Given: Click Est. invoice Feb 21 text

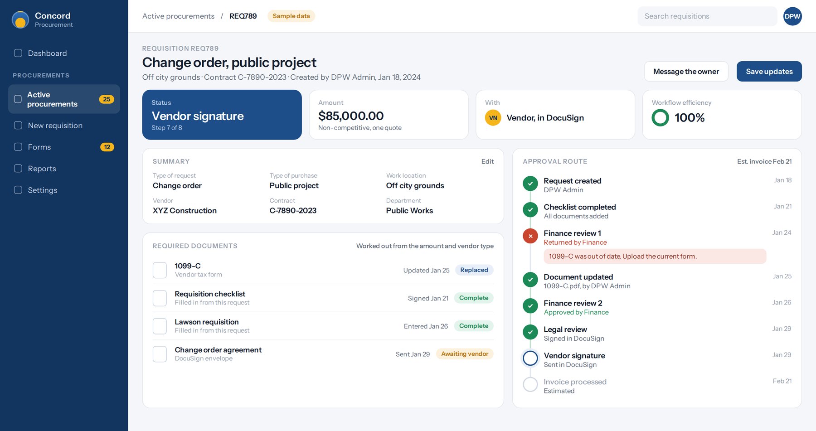Looking at the screenshot, I should click(x=764, y=161).
